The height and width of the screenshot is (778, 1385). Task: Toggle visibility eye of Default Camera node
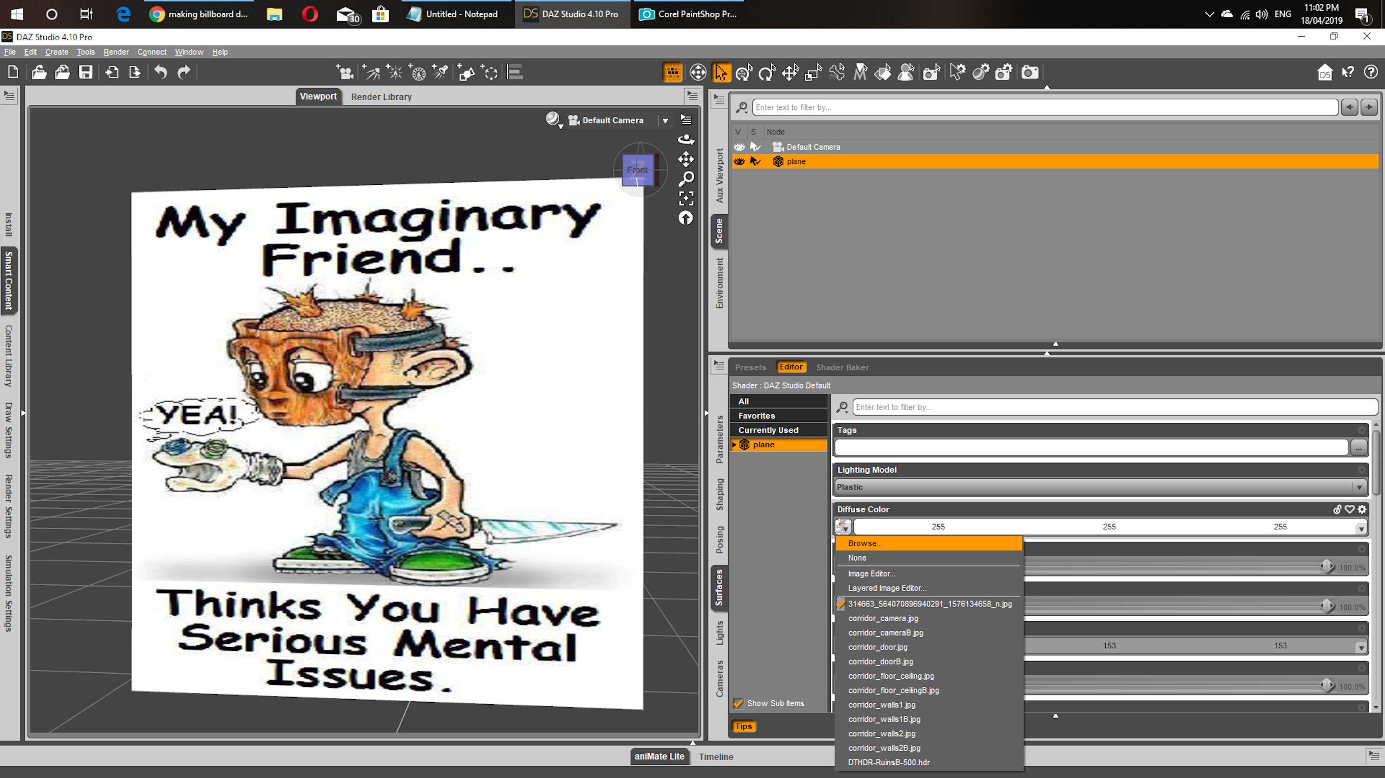(739, 147)
